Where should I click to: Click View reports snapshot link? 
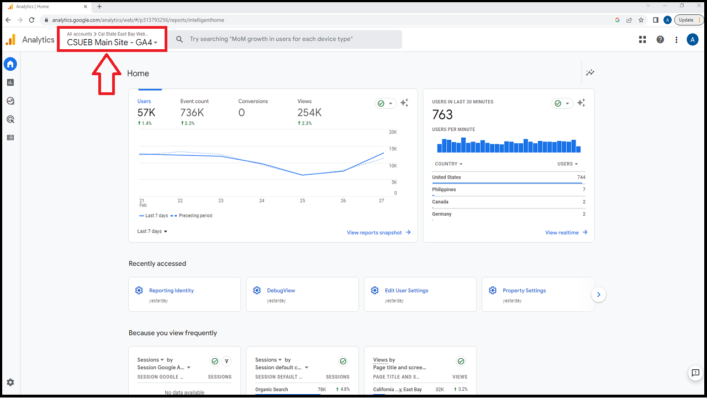[379, 233]
